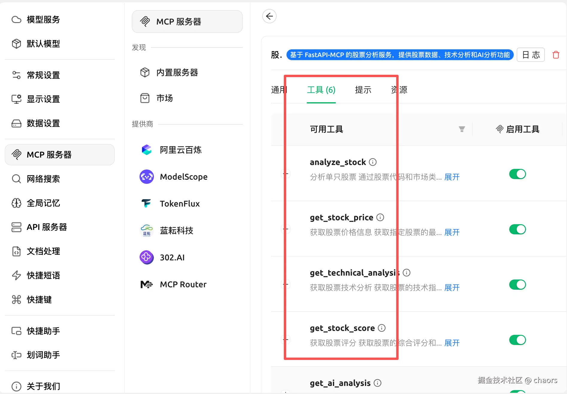Open 全局记忆 settings
Viewport: 567px width, 394px height.
[x=60, y=203]
